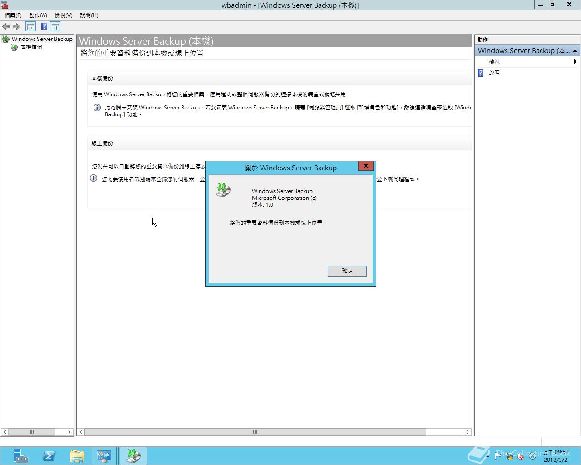Click the main pane horizontal scrollbar thumb

[255, 432]
